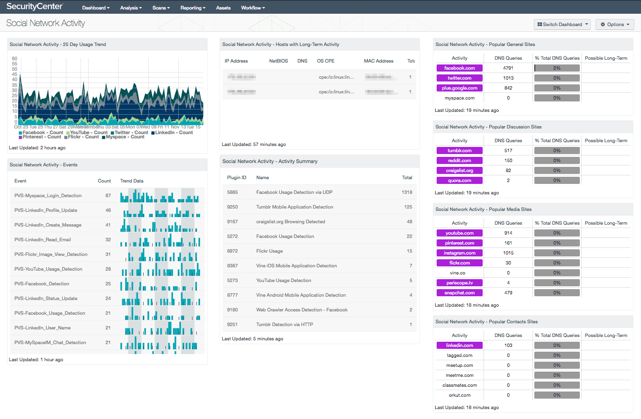Viewport: 641px width, 419px height.
Task: Open the Options gear dropdown
Action: click(x=615, y=25)
